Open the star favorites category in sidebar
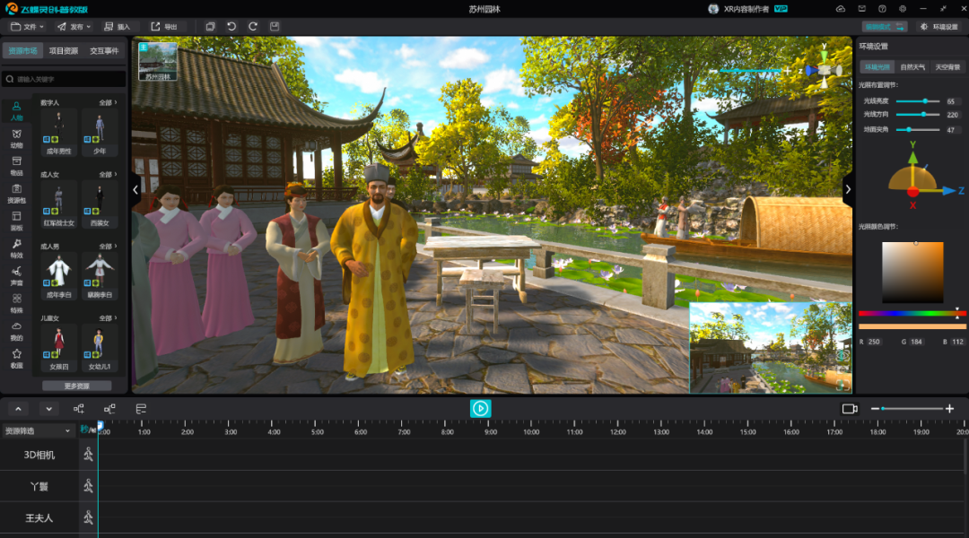 click(17, 359)
